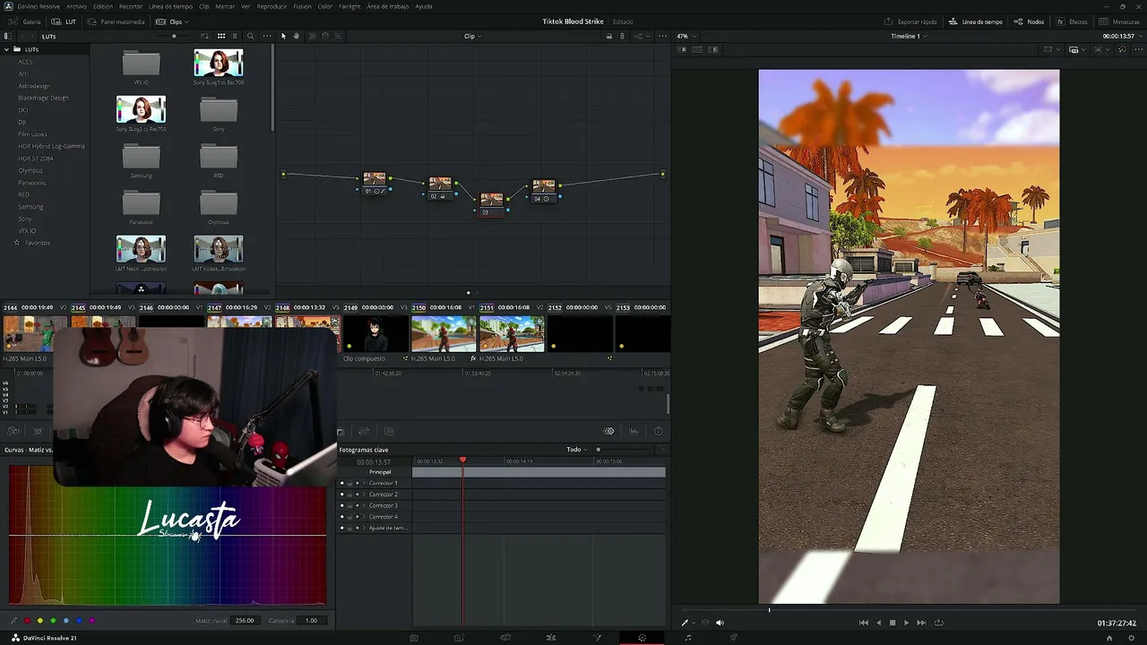This screenshot has width=1147, height=645.
Task: Switch LUT browser to grid view
Action: (220, 36)
